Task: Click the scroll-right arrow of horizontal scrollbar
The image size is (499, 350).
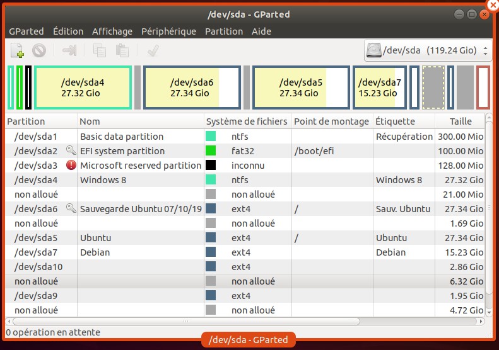Action: (x=481, y=322)
